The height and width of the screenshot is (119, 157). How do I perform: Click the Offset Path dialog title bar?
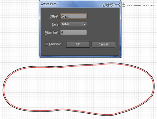click(80, 4)
